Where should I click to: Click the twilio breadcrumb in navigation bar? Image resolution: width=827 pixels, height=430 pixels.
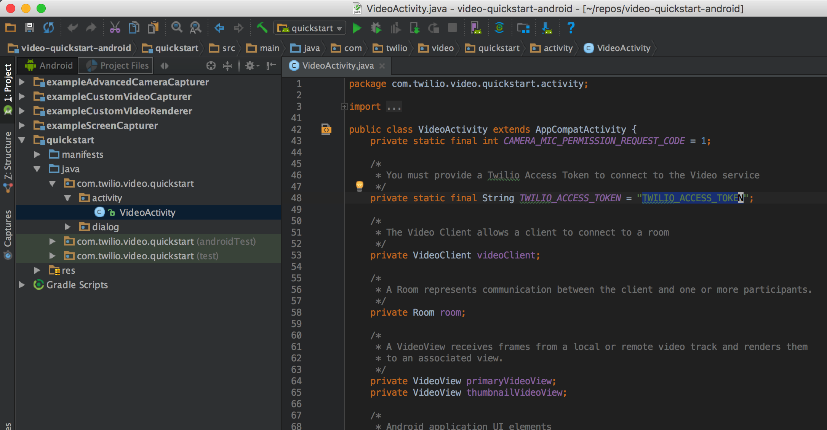click(x=396, y=48)
